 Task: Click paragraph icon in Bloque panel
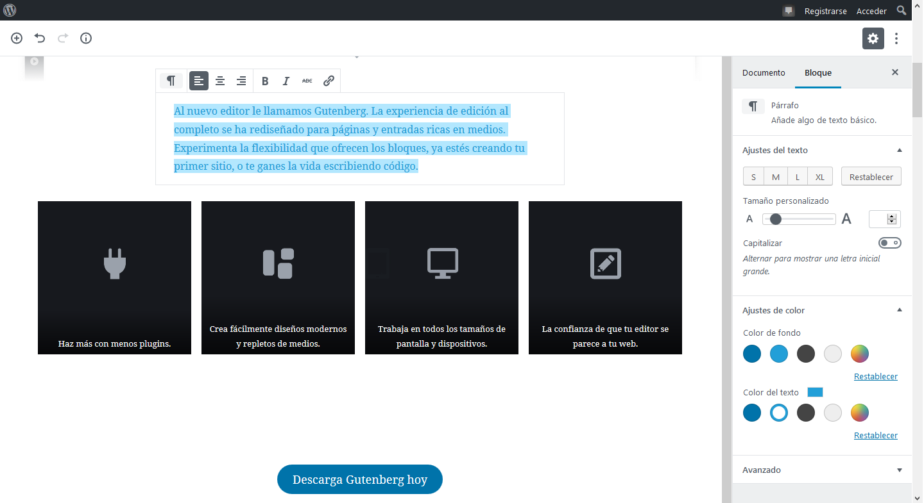[753, 106]
